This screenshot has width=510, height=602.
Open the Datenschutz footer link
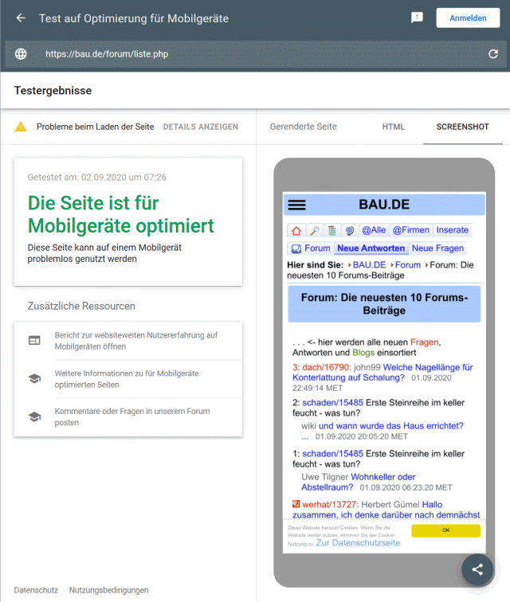pos(36,590)
